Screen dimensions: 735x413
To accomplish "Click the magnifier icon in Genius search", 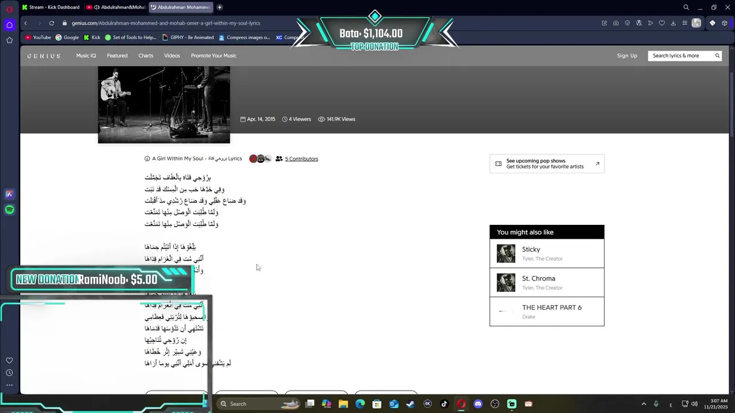I will pos(717,56).
